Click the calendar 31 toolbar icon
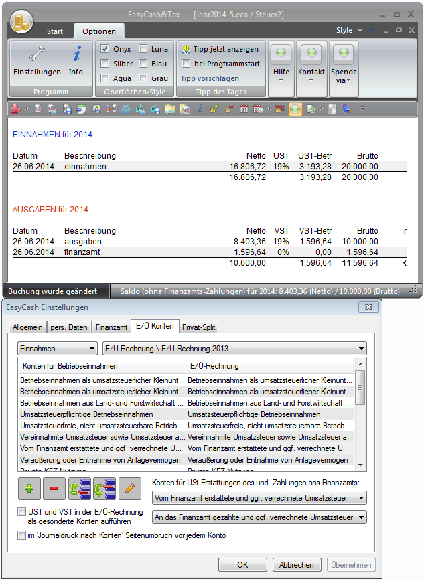The width and height of the screenshot is (424, 581). pyautogui.click(x=244, y=109)
